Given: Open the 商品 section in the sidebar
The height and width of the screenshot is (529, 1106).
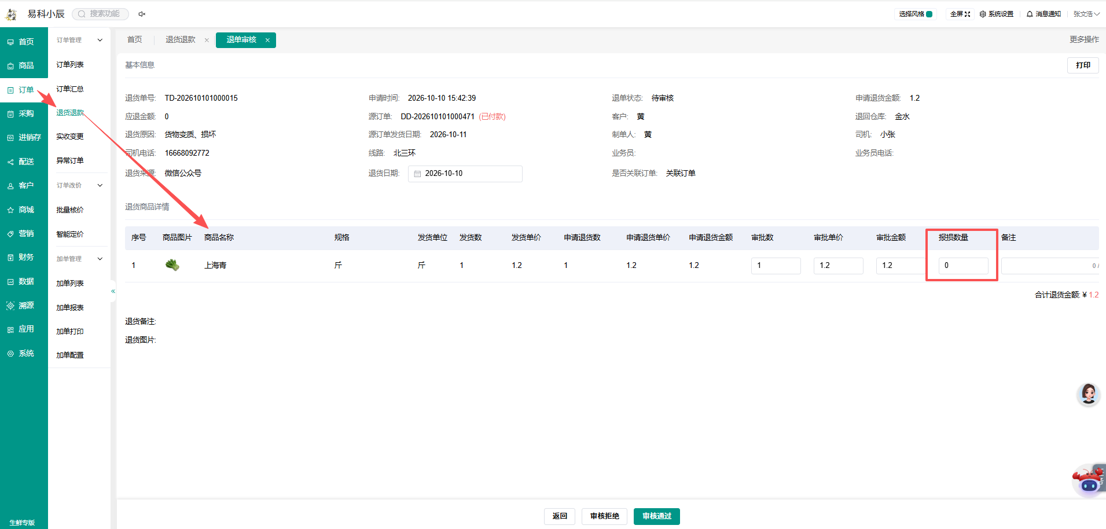Looking at the screenshot, I should pos(24,66).
